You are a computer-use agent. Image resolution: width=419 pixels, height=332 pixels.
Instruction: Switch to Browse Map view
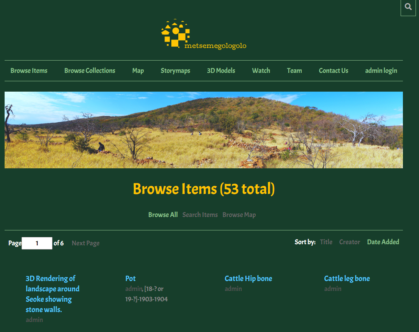[x=239, y=215]
